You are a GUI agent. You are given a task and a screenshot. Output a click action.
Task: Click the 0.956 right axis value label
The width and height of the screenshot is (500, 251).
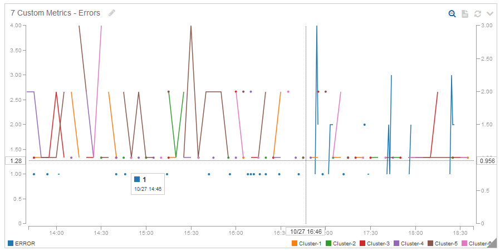(487, 161)
